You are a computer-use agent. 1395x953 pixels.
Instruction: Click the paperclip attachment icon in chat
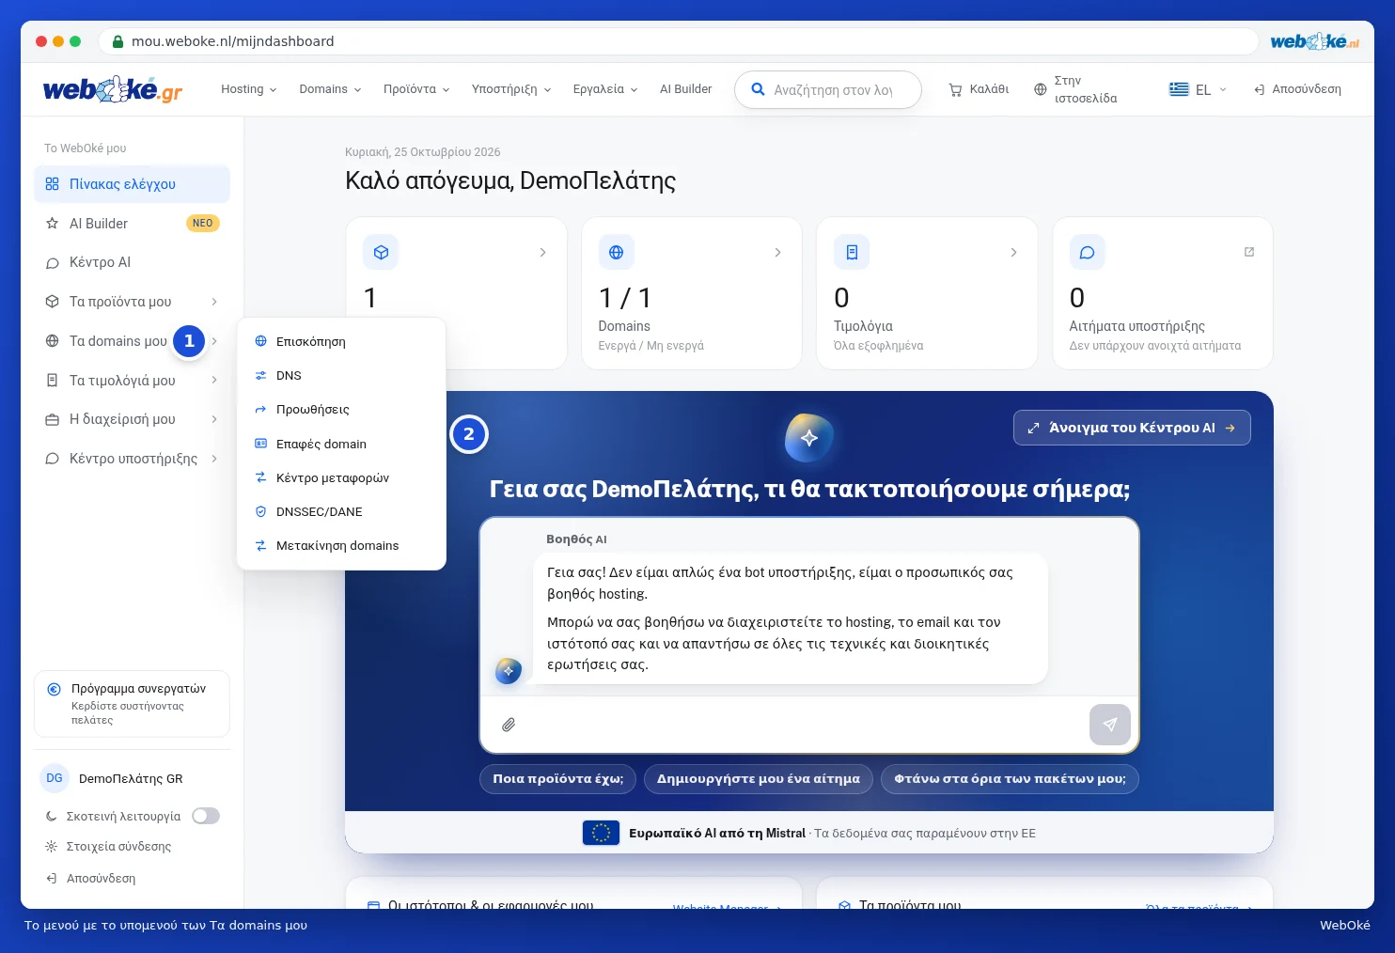tap(509, 725)
